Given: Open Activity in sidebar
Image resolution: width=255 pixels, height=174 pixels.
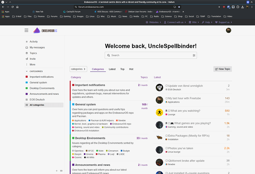Looking at the screenshot, I should [34, 41].
